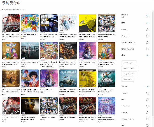Select the yellow Persona 4 cover art
154x127 pixels.
(87, 23)
